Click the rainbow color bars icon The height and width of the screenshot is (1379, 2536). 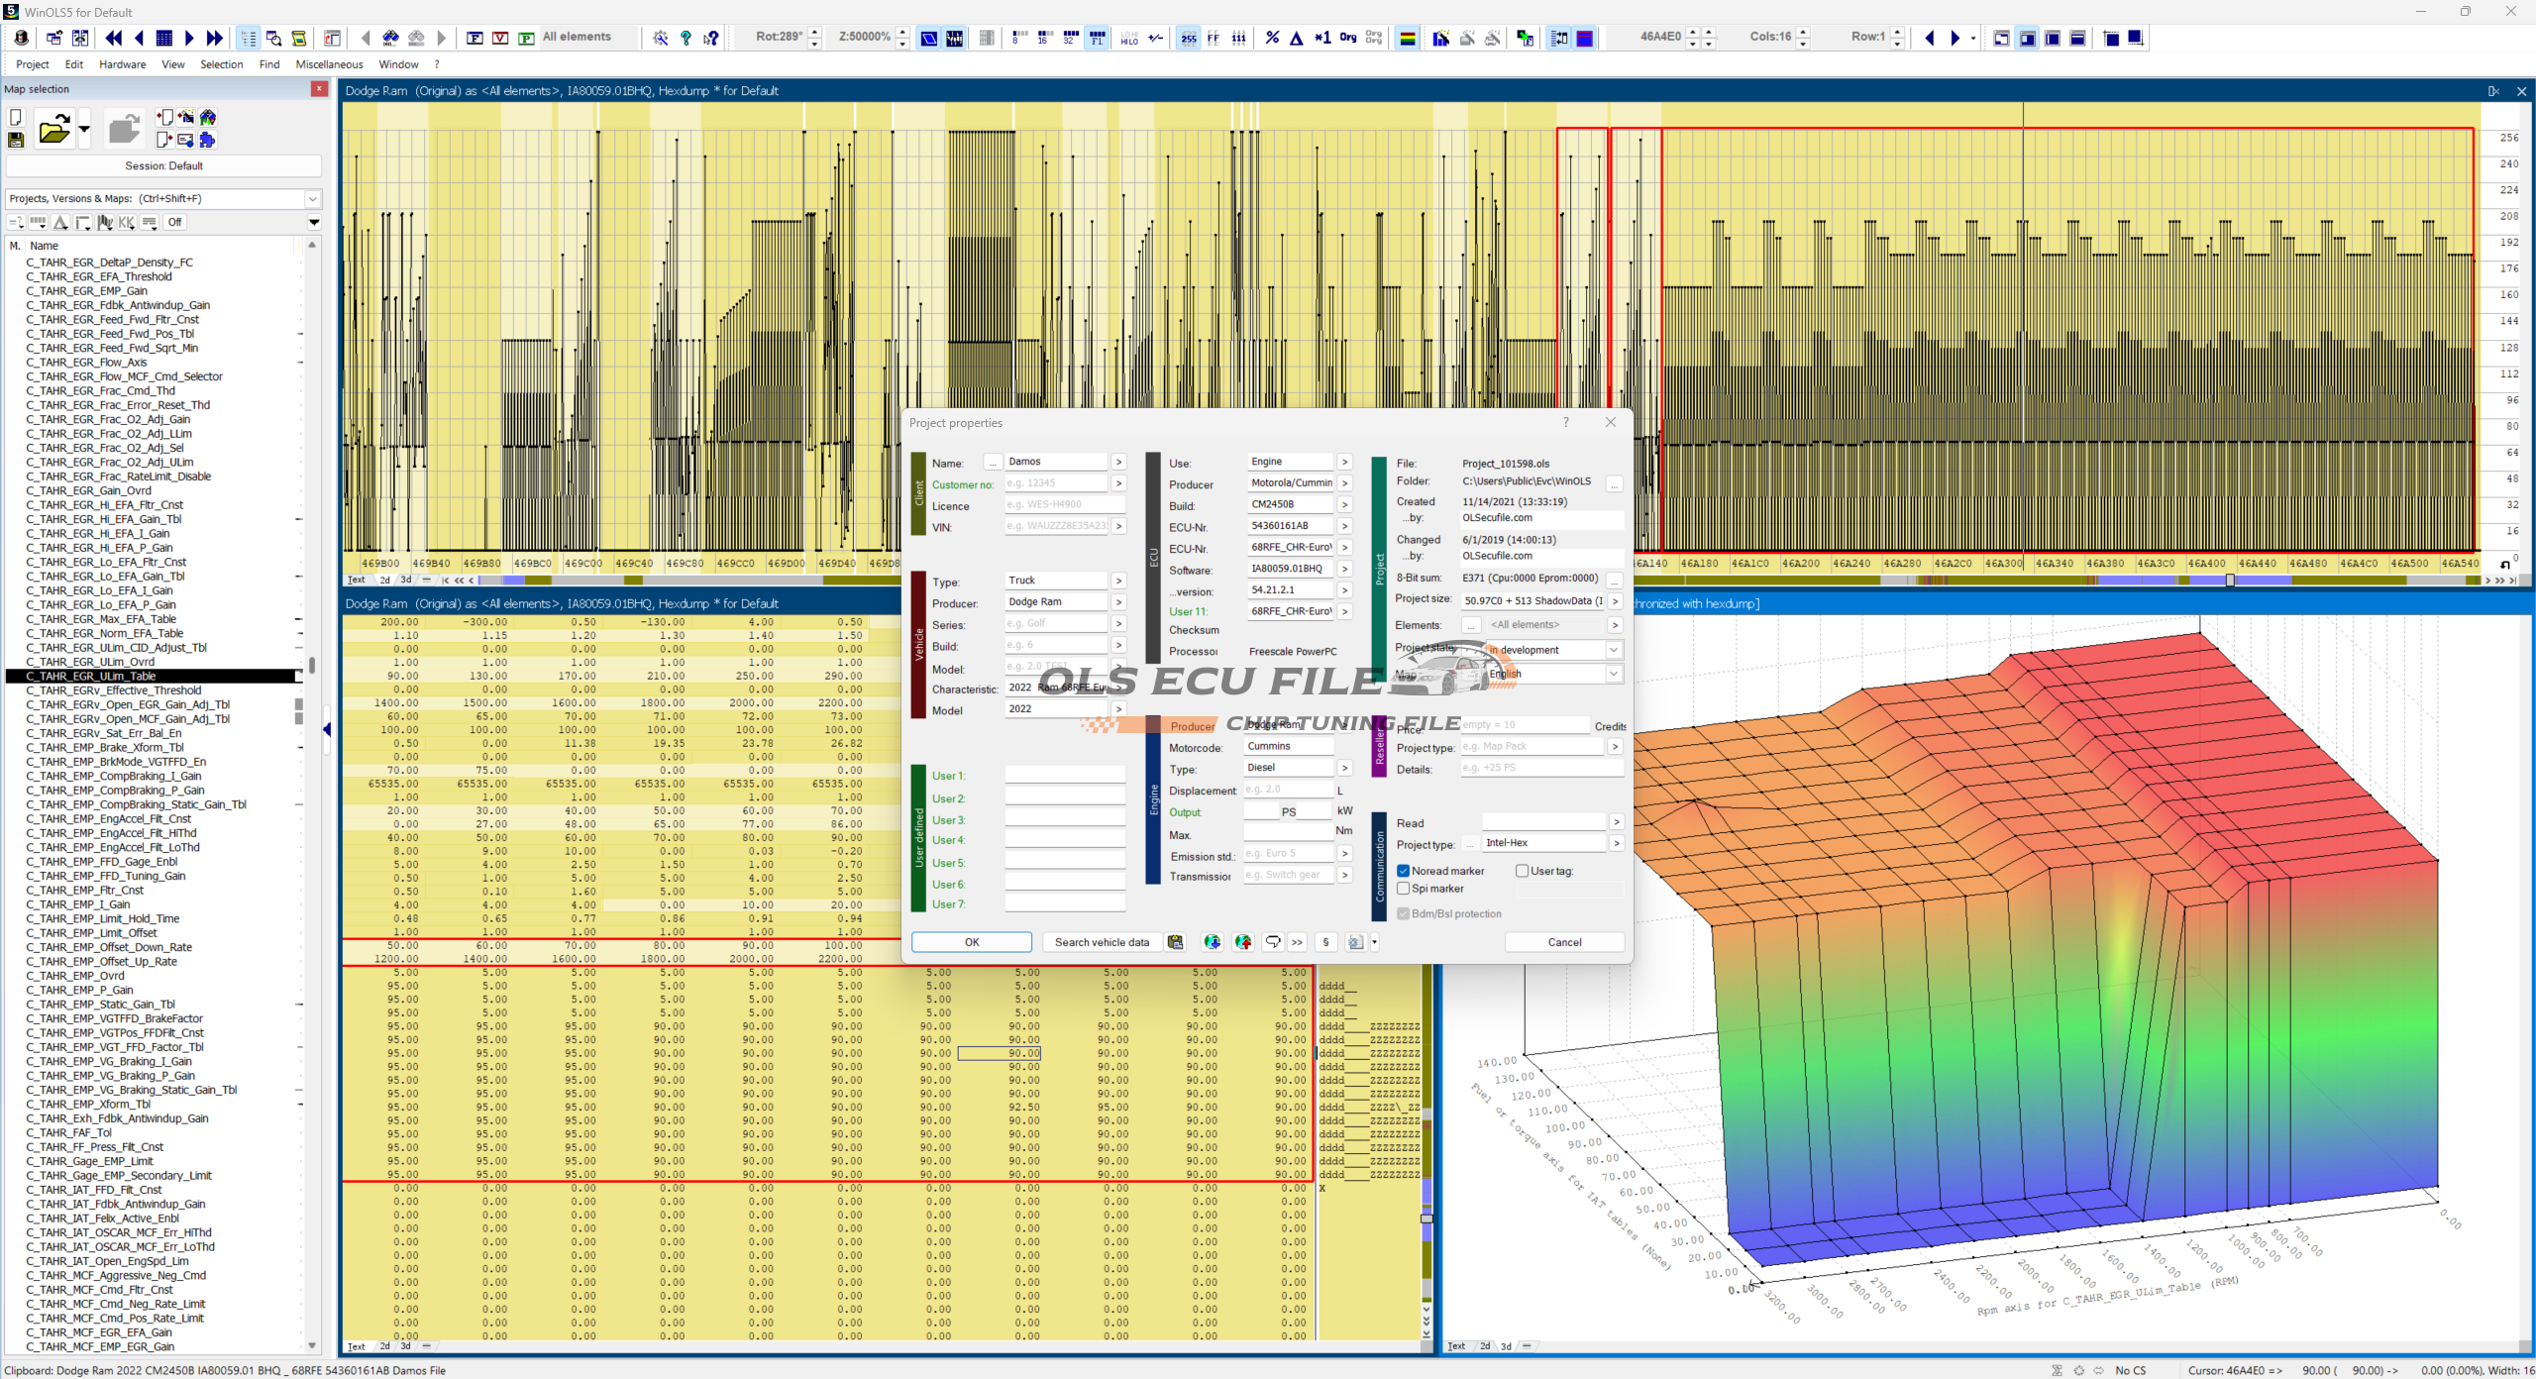pos(1407,38)
